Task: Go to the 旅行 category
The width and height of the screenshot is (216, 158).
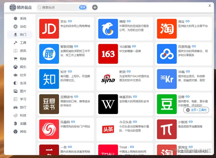Action: pos(20,107)
